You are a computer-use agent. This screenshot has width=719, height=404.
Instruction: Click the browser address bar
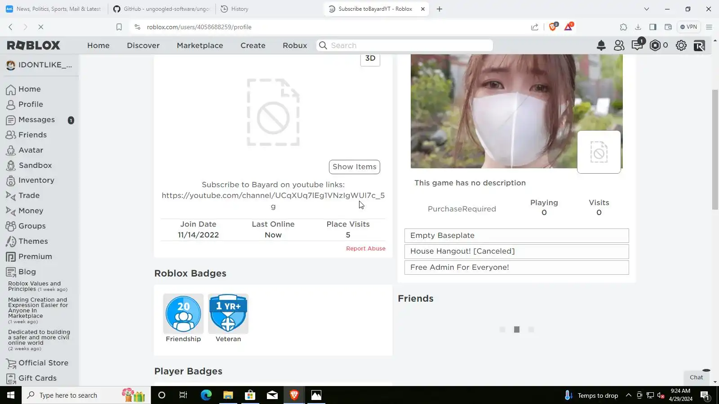pos(333,27)
